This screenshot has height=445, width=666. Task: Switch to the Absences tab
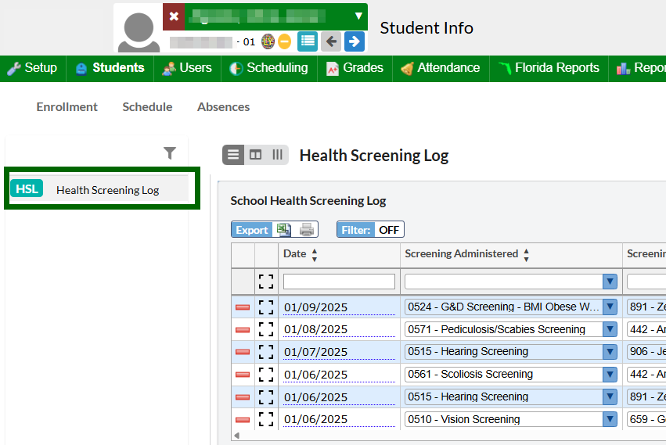(223, 107)
